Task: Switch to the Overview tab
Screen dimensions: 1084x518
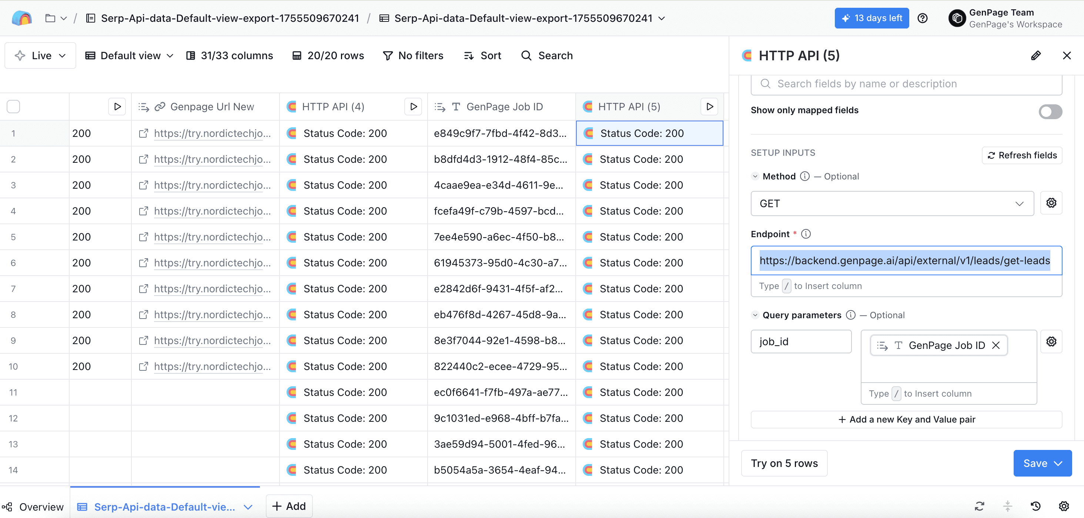Action: click(x=34, y=507)
